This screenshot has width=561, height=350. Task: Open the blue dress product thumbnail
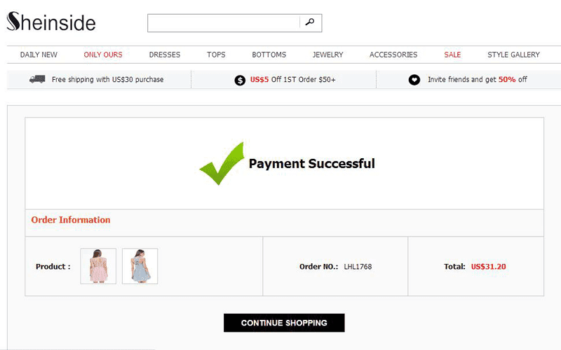pos(140,266)
